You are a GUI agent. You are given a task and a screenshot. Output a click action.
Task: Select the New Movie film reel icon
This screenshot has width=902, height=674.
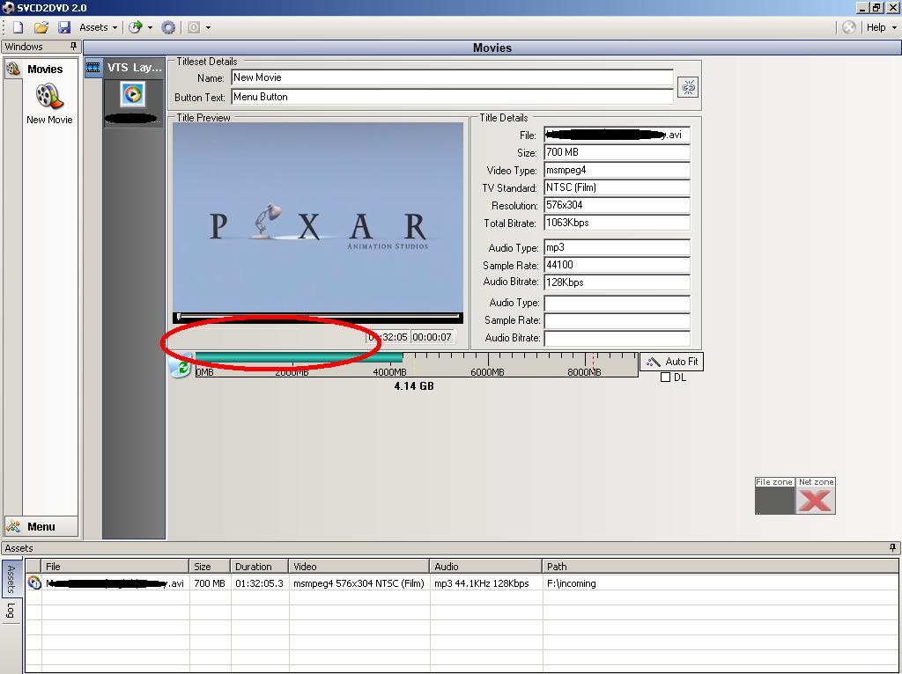click(49, 97)
